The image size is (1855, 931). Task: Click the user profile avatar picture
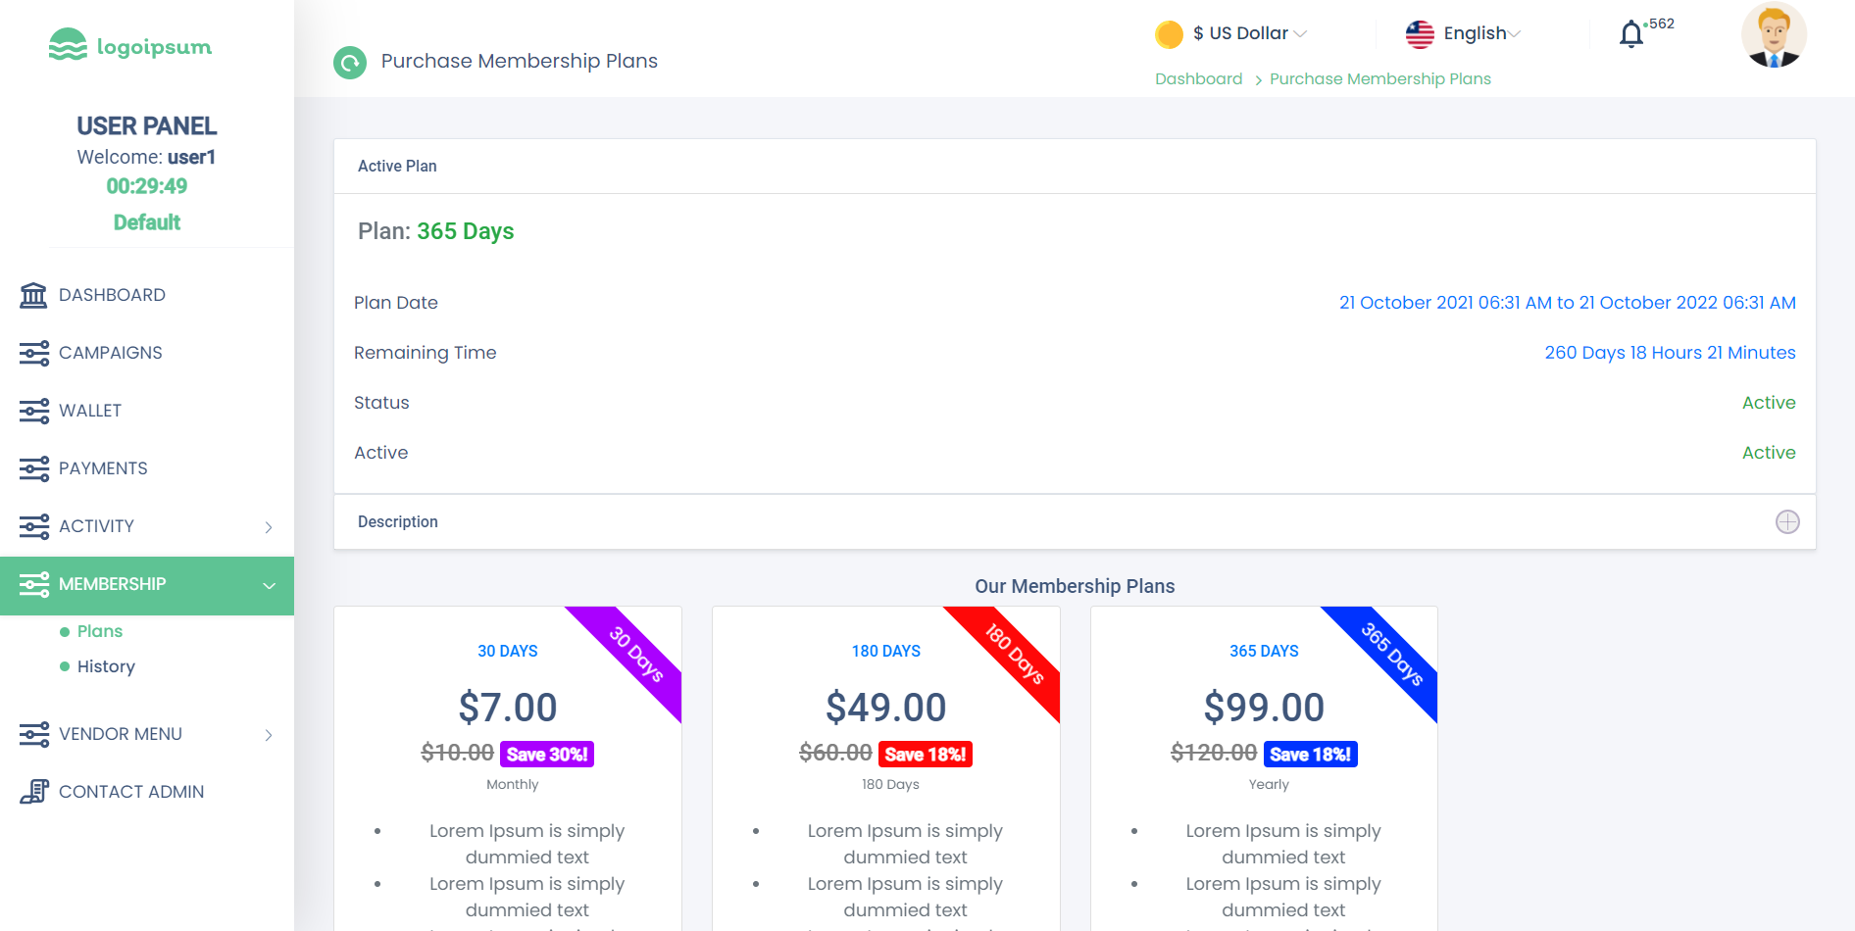coord(1774,34)
